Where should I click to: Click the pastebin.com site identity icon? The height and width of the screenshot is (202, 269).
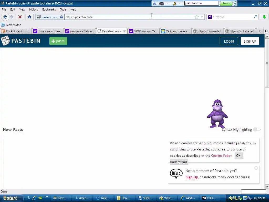39,17
